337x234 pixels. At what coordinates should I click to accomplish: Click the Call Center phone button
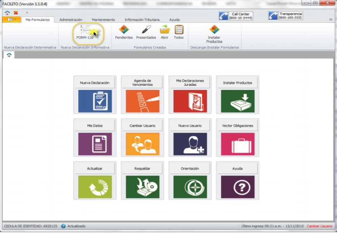[x=236, y=16]
